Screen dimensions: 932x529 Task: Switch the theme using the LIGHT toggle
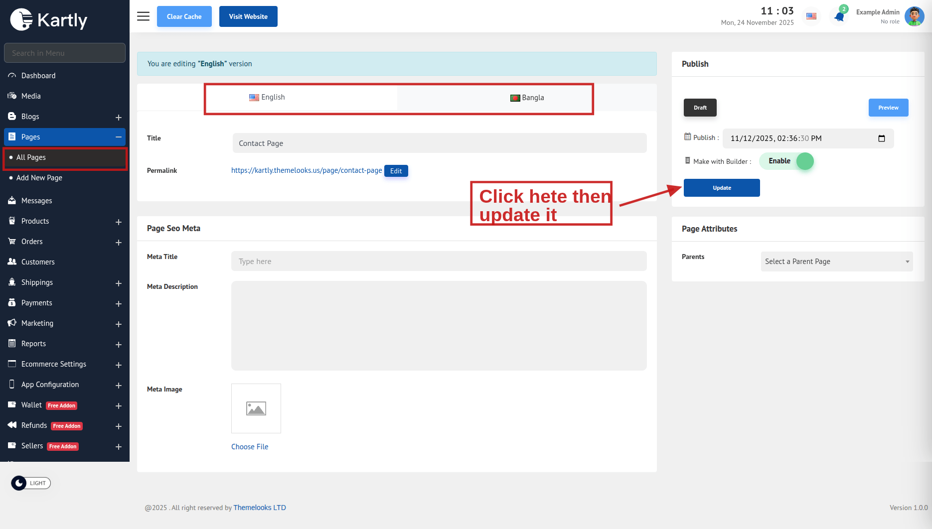(31, 483)
